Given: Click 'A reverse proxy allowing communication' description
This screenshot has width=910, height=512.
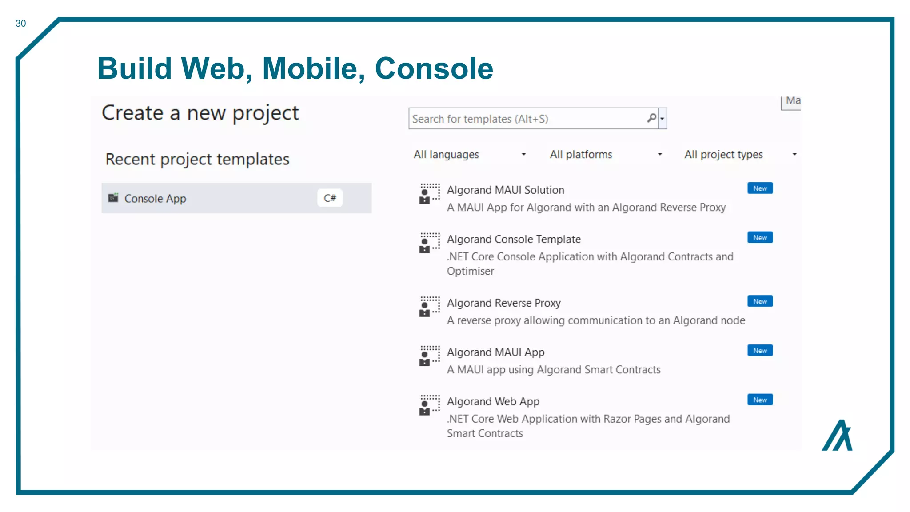Looking at the screenshot, I should 596,320.
